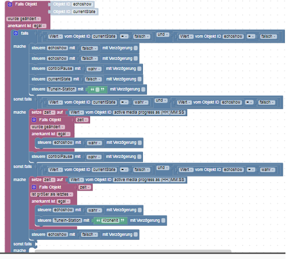Image resolution: width=294 pixels, height=259 pixels.
Task: Enable delay on the first steuere controlPause wahr row
Action: pos(139,69)
